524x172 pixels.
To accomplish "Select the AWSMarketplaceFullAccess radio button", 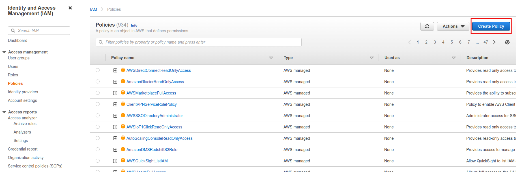I will point(98,93).
